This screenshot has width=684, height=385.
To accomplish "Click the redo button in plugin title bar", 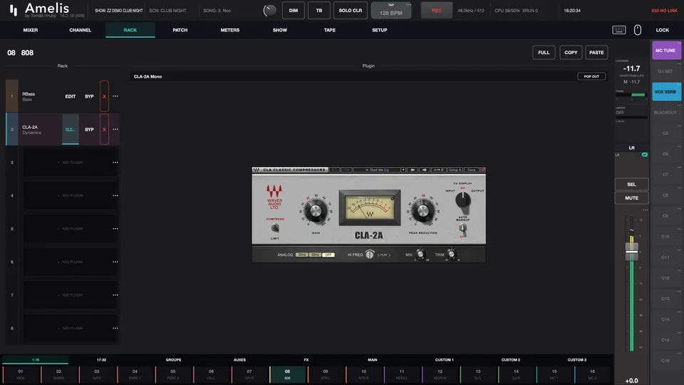I will click(347, 170).
